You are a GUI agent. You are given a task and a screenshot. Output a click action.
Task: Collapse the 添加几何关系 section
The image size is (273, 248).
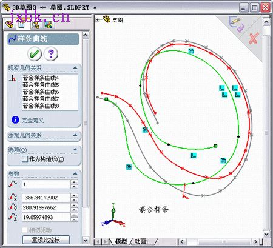point(75,135)
